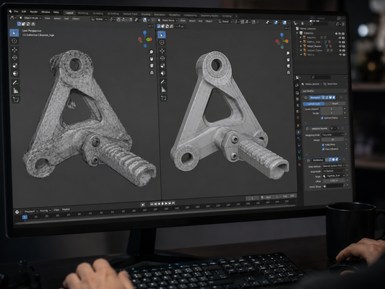The height and width of the screenshot is (289, 385).
Task: Select the Measure tool in right viewport
Action: pyautogui.click(x=163, y=90)
